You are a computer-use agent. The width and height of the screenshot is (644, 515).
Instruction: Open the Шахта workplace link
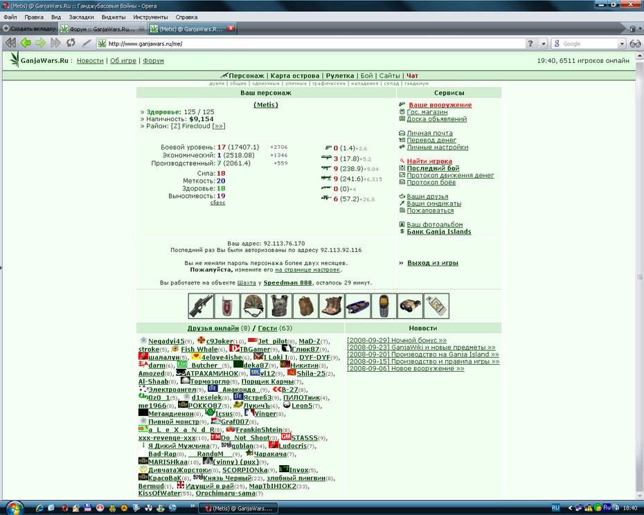click(247, 282)
